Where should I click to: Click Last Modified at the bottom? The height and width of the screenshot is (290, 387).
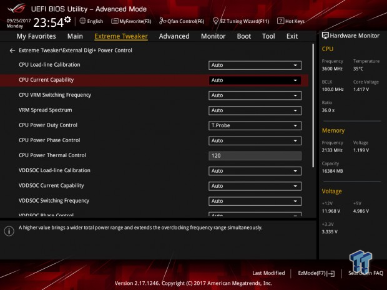[x=268, y=273]
